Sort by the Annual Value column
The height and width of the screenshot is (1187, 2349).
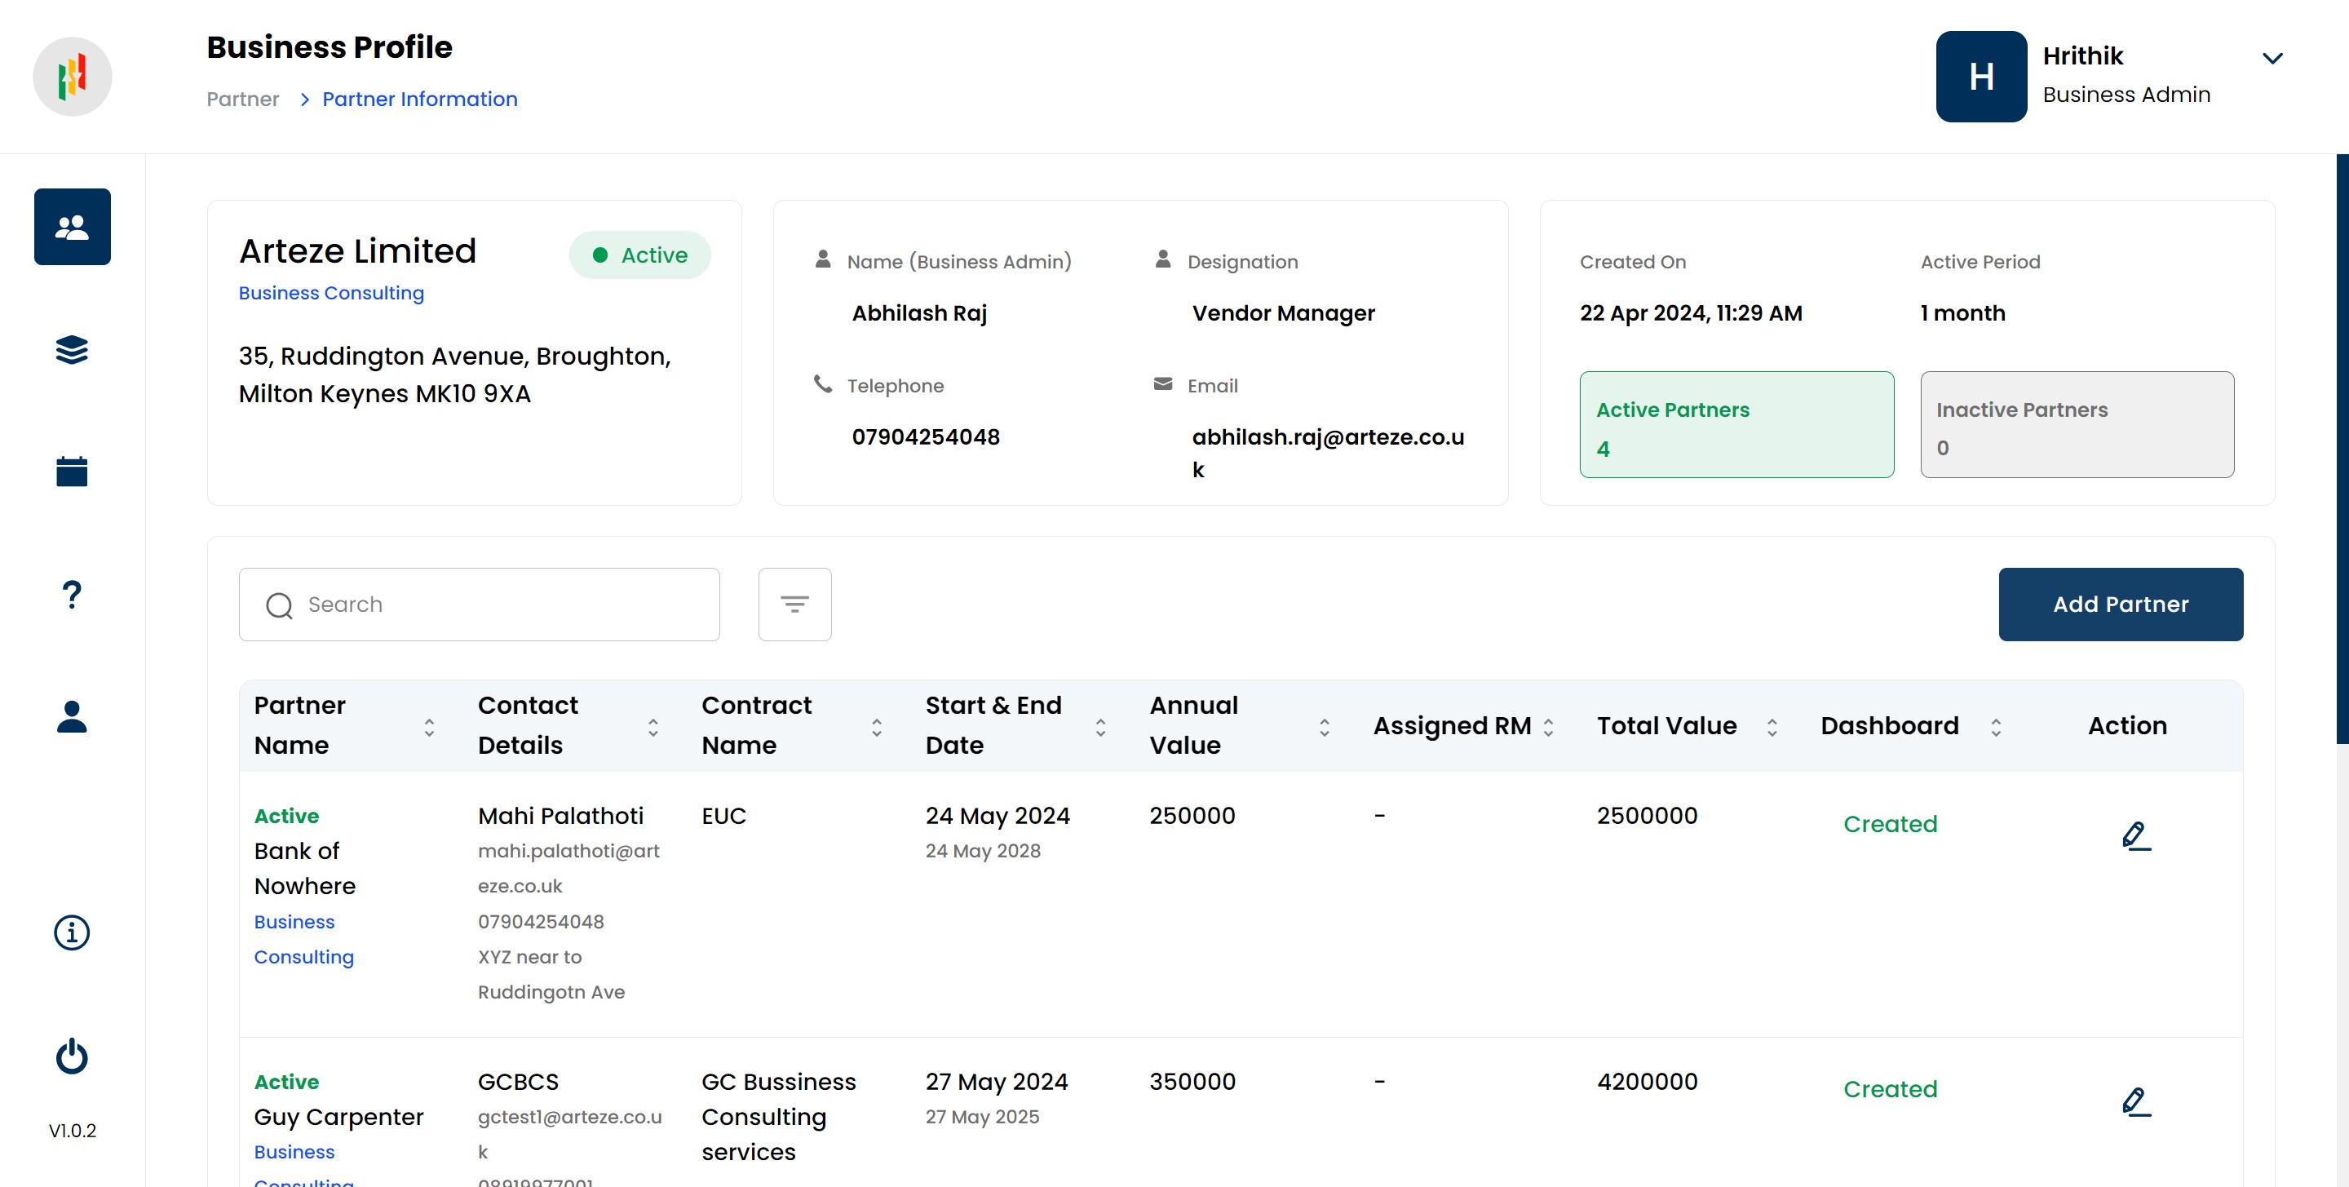tap(1324, 726)
